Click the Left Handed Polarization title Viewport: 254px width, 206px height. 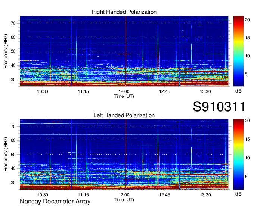(124, 115)
